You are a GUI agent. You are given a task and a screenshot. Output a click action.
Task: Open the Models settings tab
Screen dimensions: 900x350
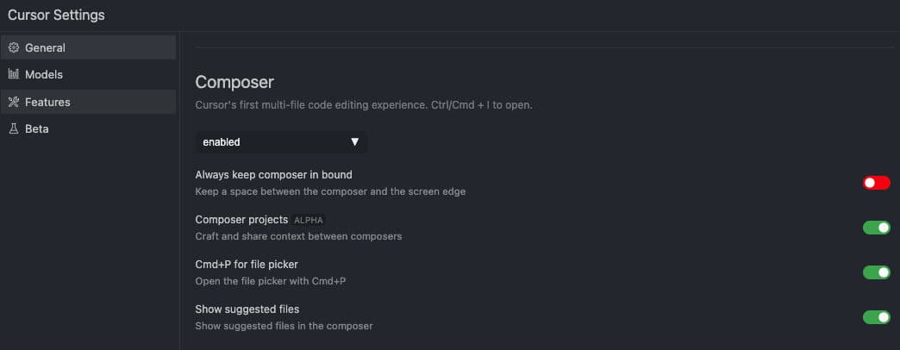pyautogui.click(x=44, y=75)
